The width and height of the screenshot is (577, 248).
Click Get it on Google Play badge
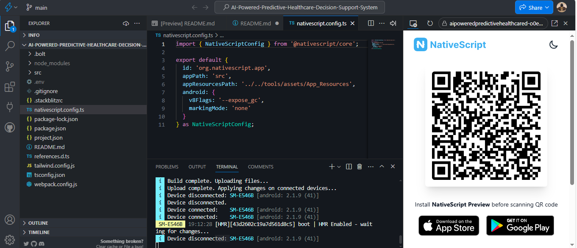520,226
